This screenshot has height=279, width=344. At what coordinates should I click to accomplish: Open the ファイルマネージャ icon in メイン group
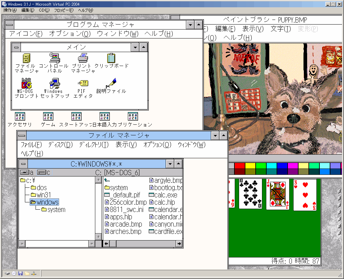(x=27, y=58)
